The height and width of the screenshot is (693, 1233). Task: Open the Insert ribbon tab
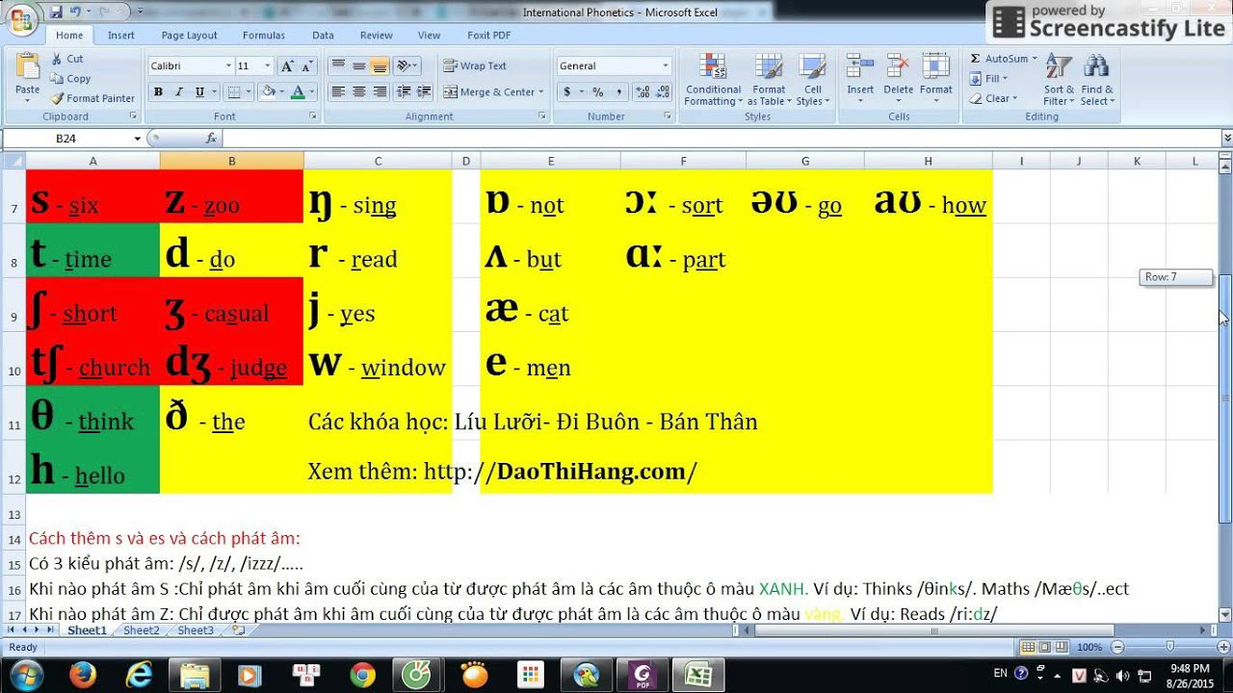coord(121,36)
